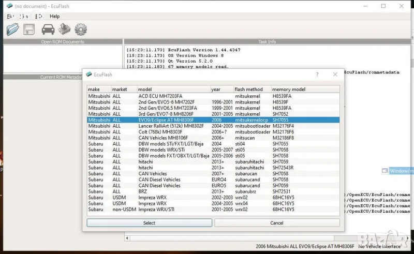Open the File menu
Image resolution: width=414 pixels, height=254 pixels.
click(10, 17)
